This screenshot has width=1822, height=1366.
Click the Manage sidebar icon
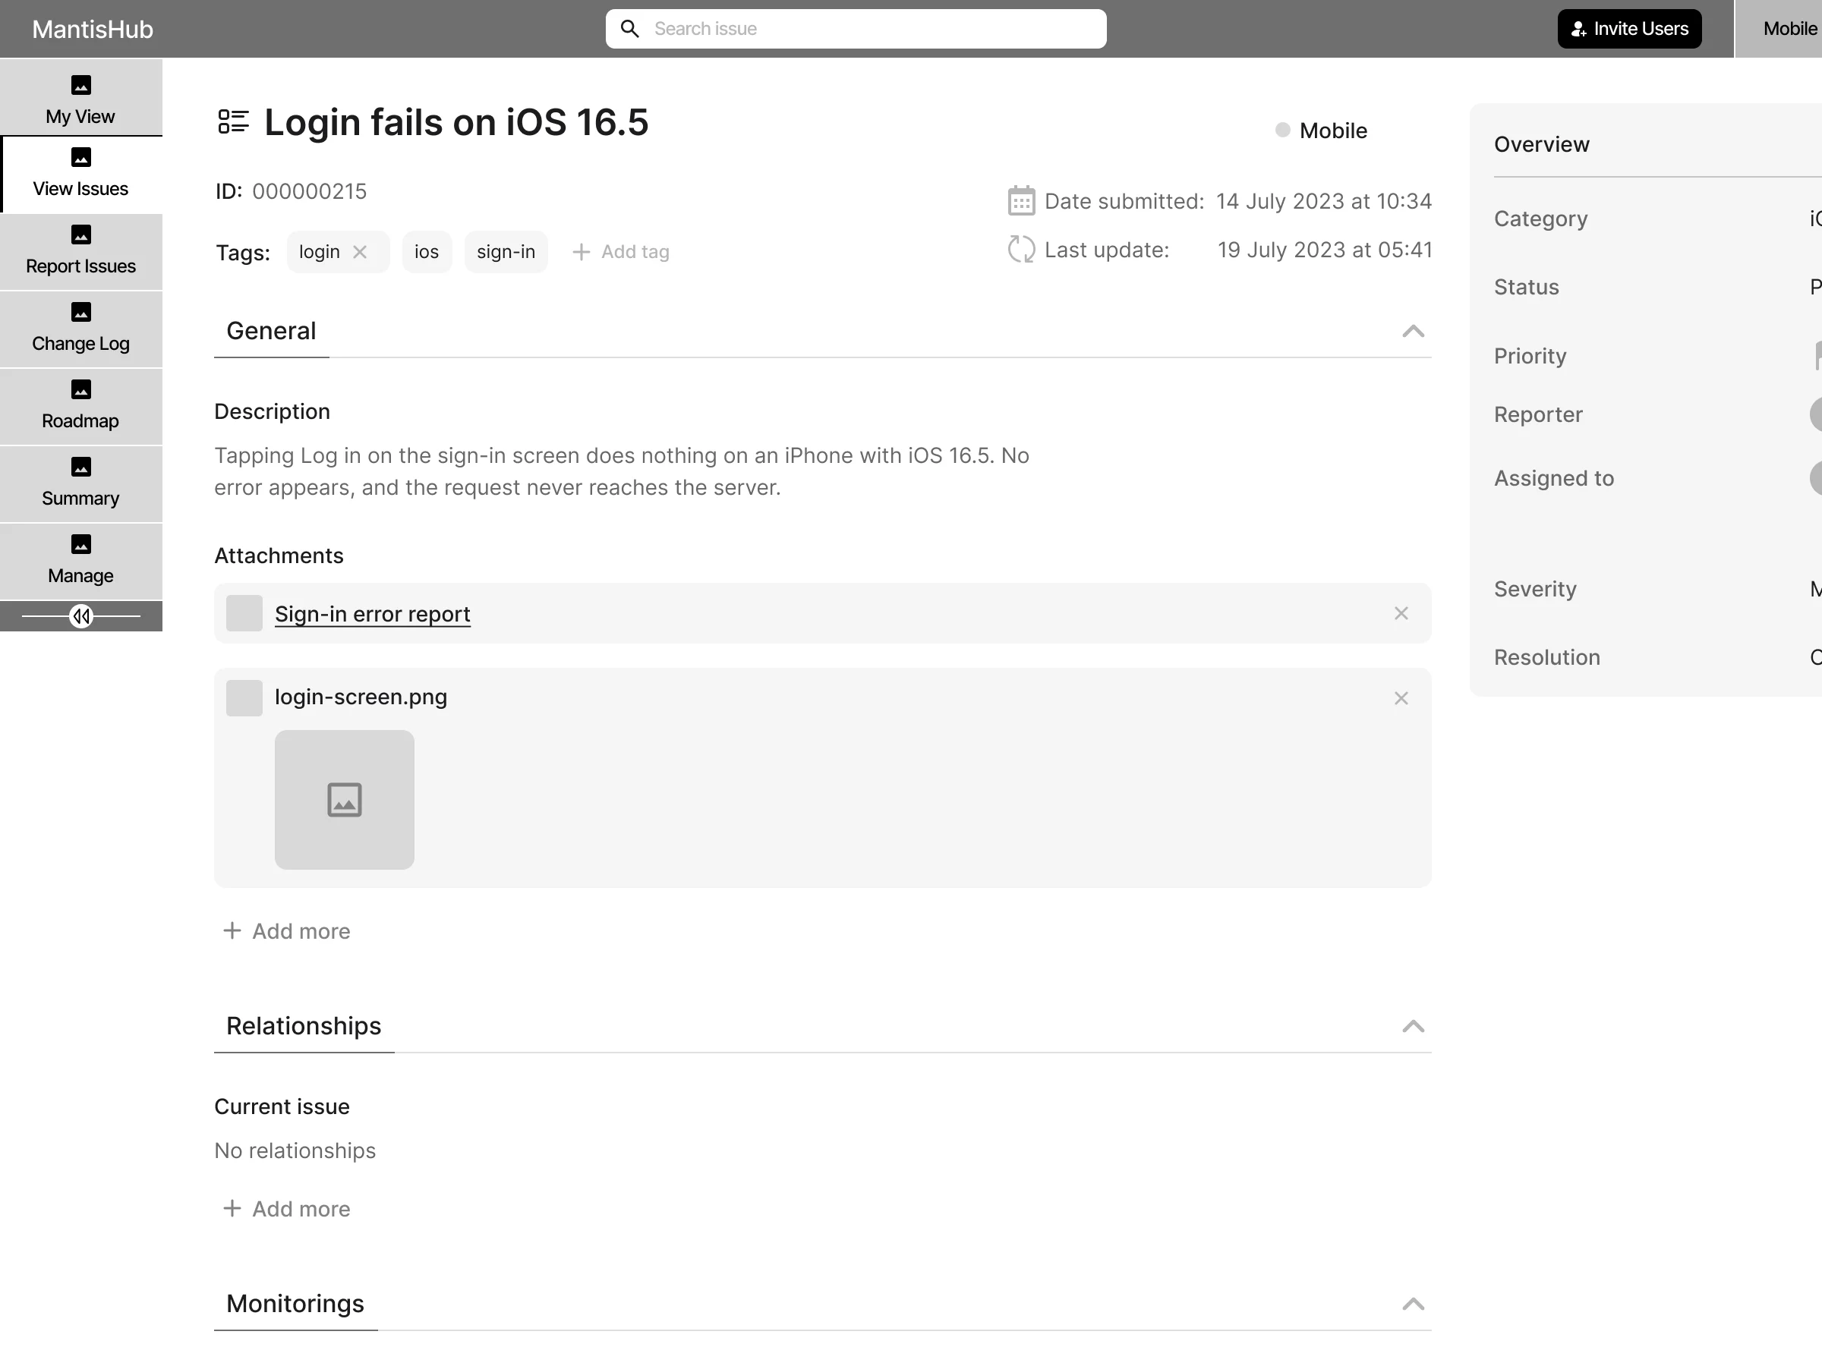click(x=80, y=544)
